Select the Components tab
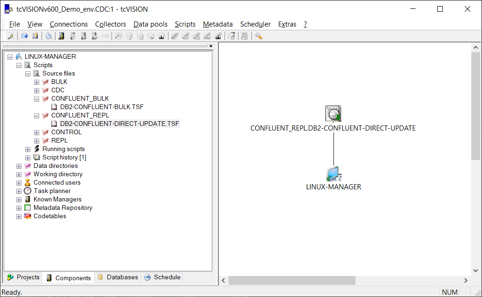The image size is (482, 297). coord(69,277)
